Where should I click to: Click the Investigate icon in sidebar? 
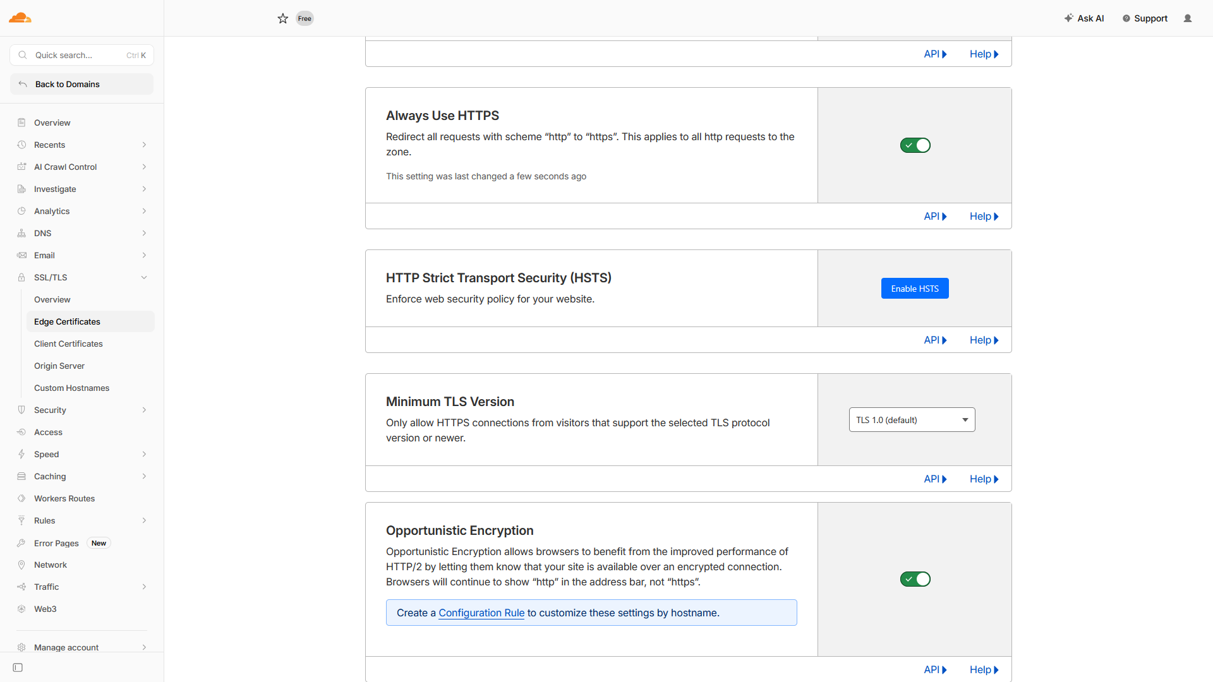tap(21, 189)
